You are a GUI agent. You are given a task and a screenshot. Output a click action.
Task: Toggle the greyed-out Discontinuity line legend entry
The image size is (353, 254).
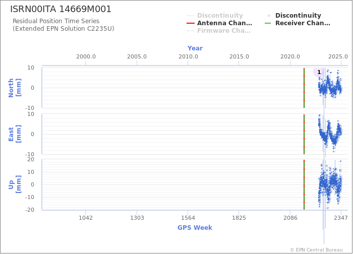click(215, 15)
